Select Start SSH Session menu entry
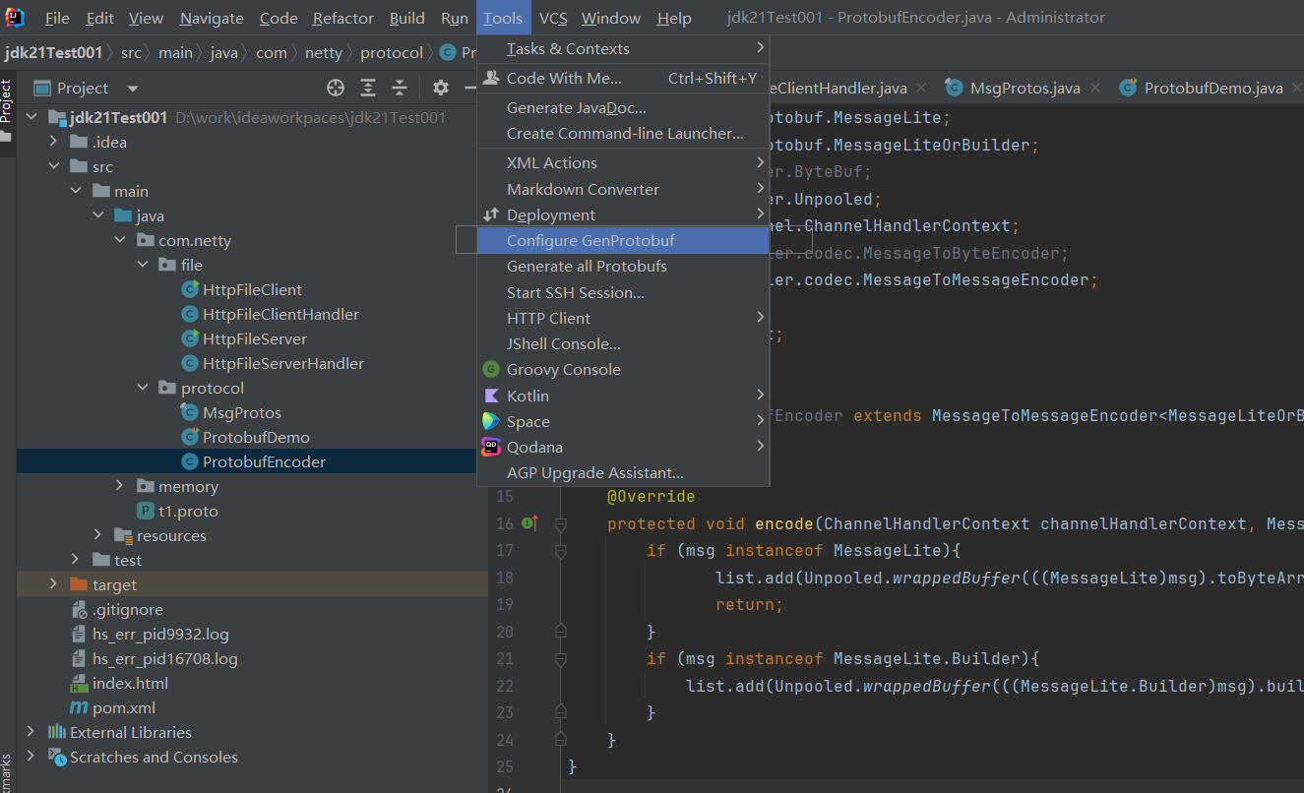Screen dimensions: 1304x793 623,292
